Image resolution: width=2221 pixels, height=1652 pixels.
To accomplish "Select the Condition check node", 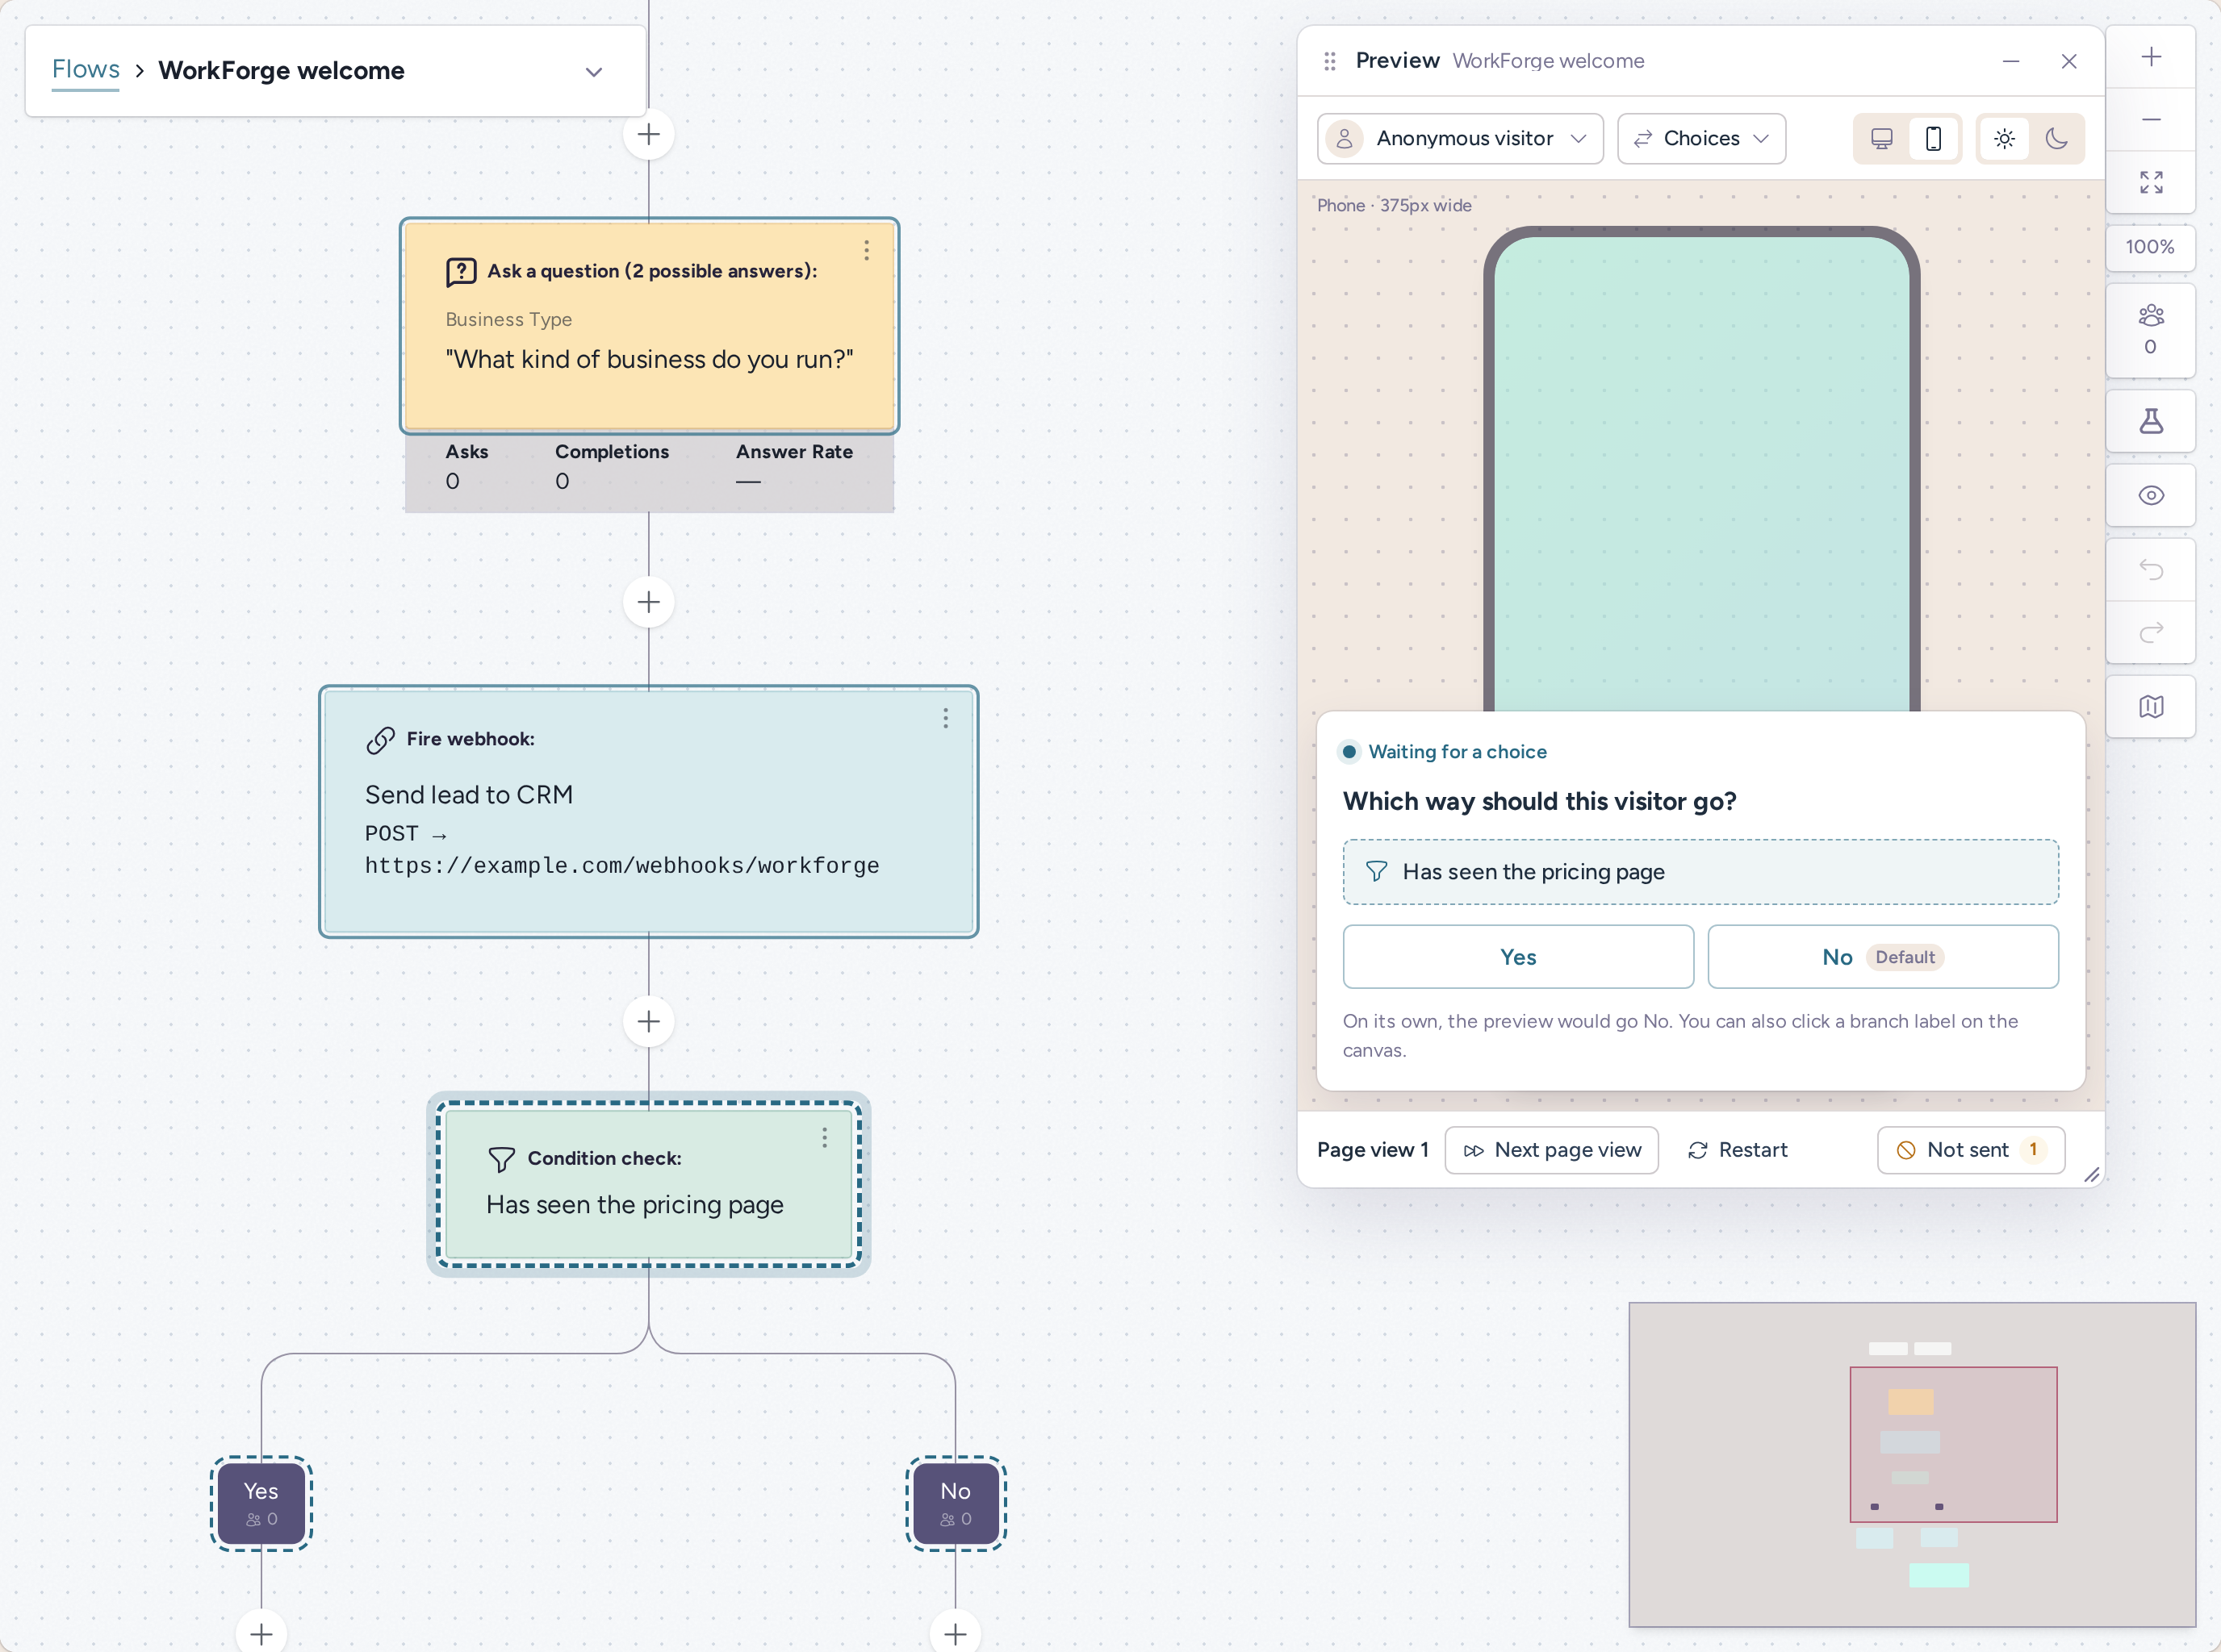I will [648, 1184].
